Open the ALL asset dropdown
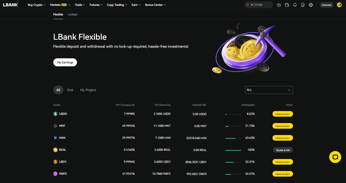The width and height of the screenshot is (346, 183). (x=269, y=90)
